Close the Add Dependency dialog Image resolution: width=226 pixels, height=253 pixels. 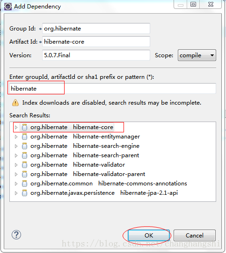point(211,4)
